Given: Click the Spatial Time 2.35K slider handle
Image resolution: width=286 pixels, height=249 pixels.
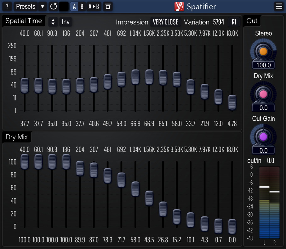Looking at the screenshot, I should (x=163, y=77).
